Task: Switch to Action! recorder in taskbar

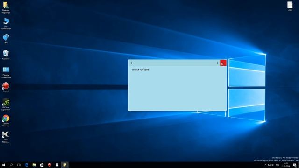Action: tap(50, 165)
